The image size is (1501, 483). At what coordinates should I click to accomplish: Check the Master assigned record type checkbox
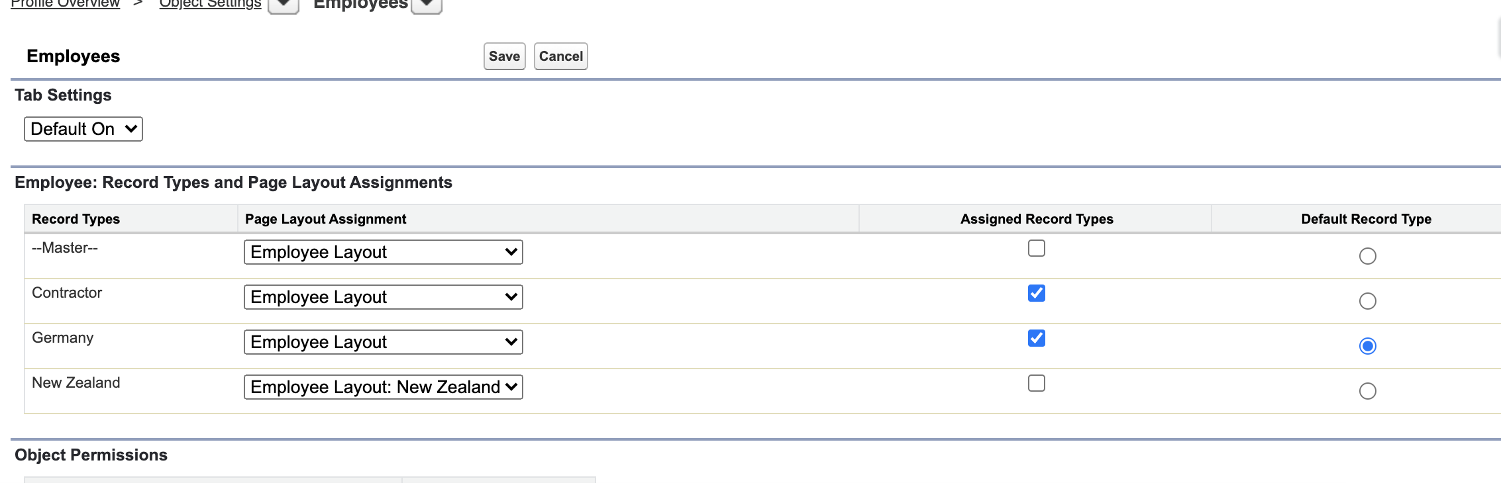pyautogui.click(x=1037, y=248)
